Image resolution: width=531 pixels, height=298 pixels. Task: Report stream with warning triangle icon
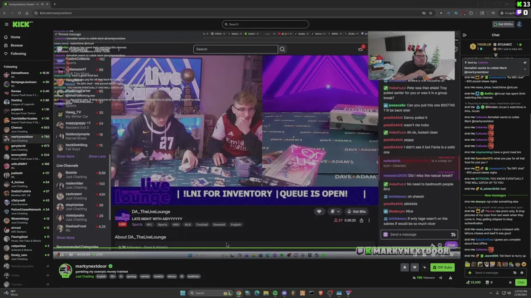[x=451, y=278]
